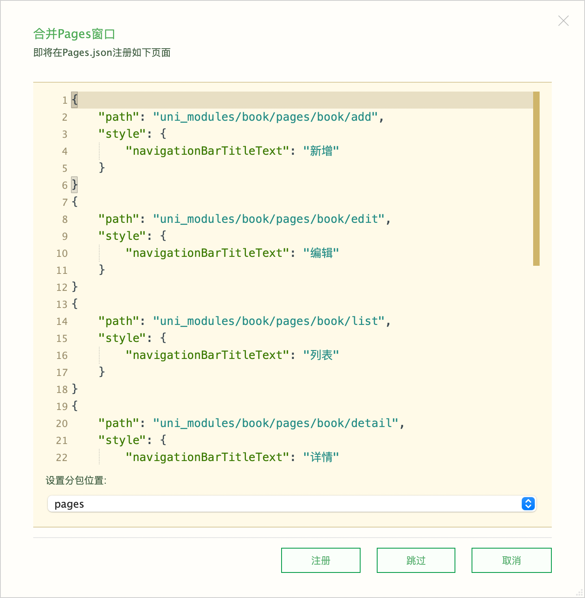Click line number 19 in gutter
Viewport: 585px width, 598px height.
62,407
